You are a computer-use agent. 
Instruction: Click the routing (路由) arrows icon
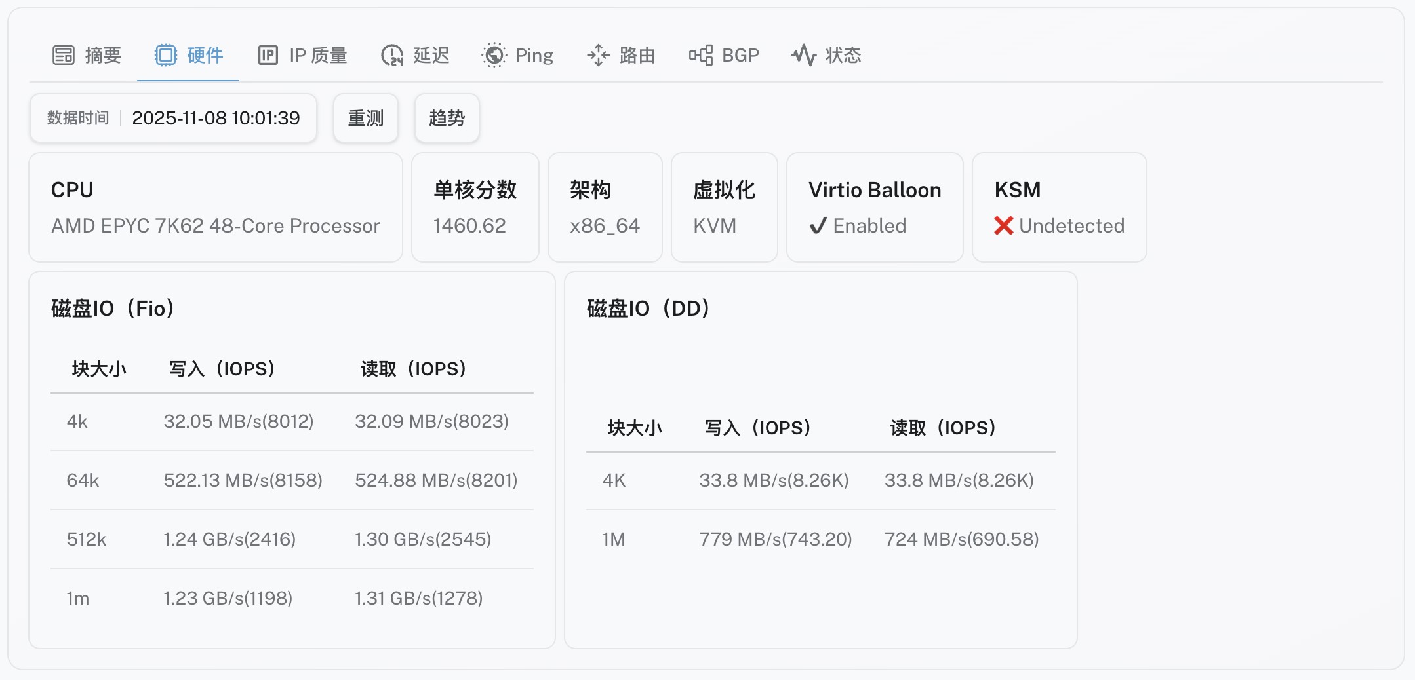click(598, 56)
